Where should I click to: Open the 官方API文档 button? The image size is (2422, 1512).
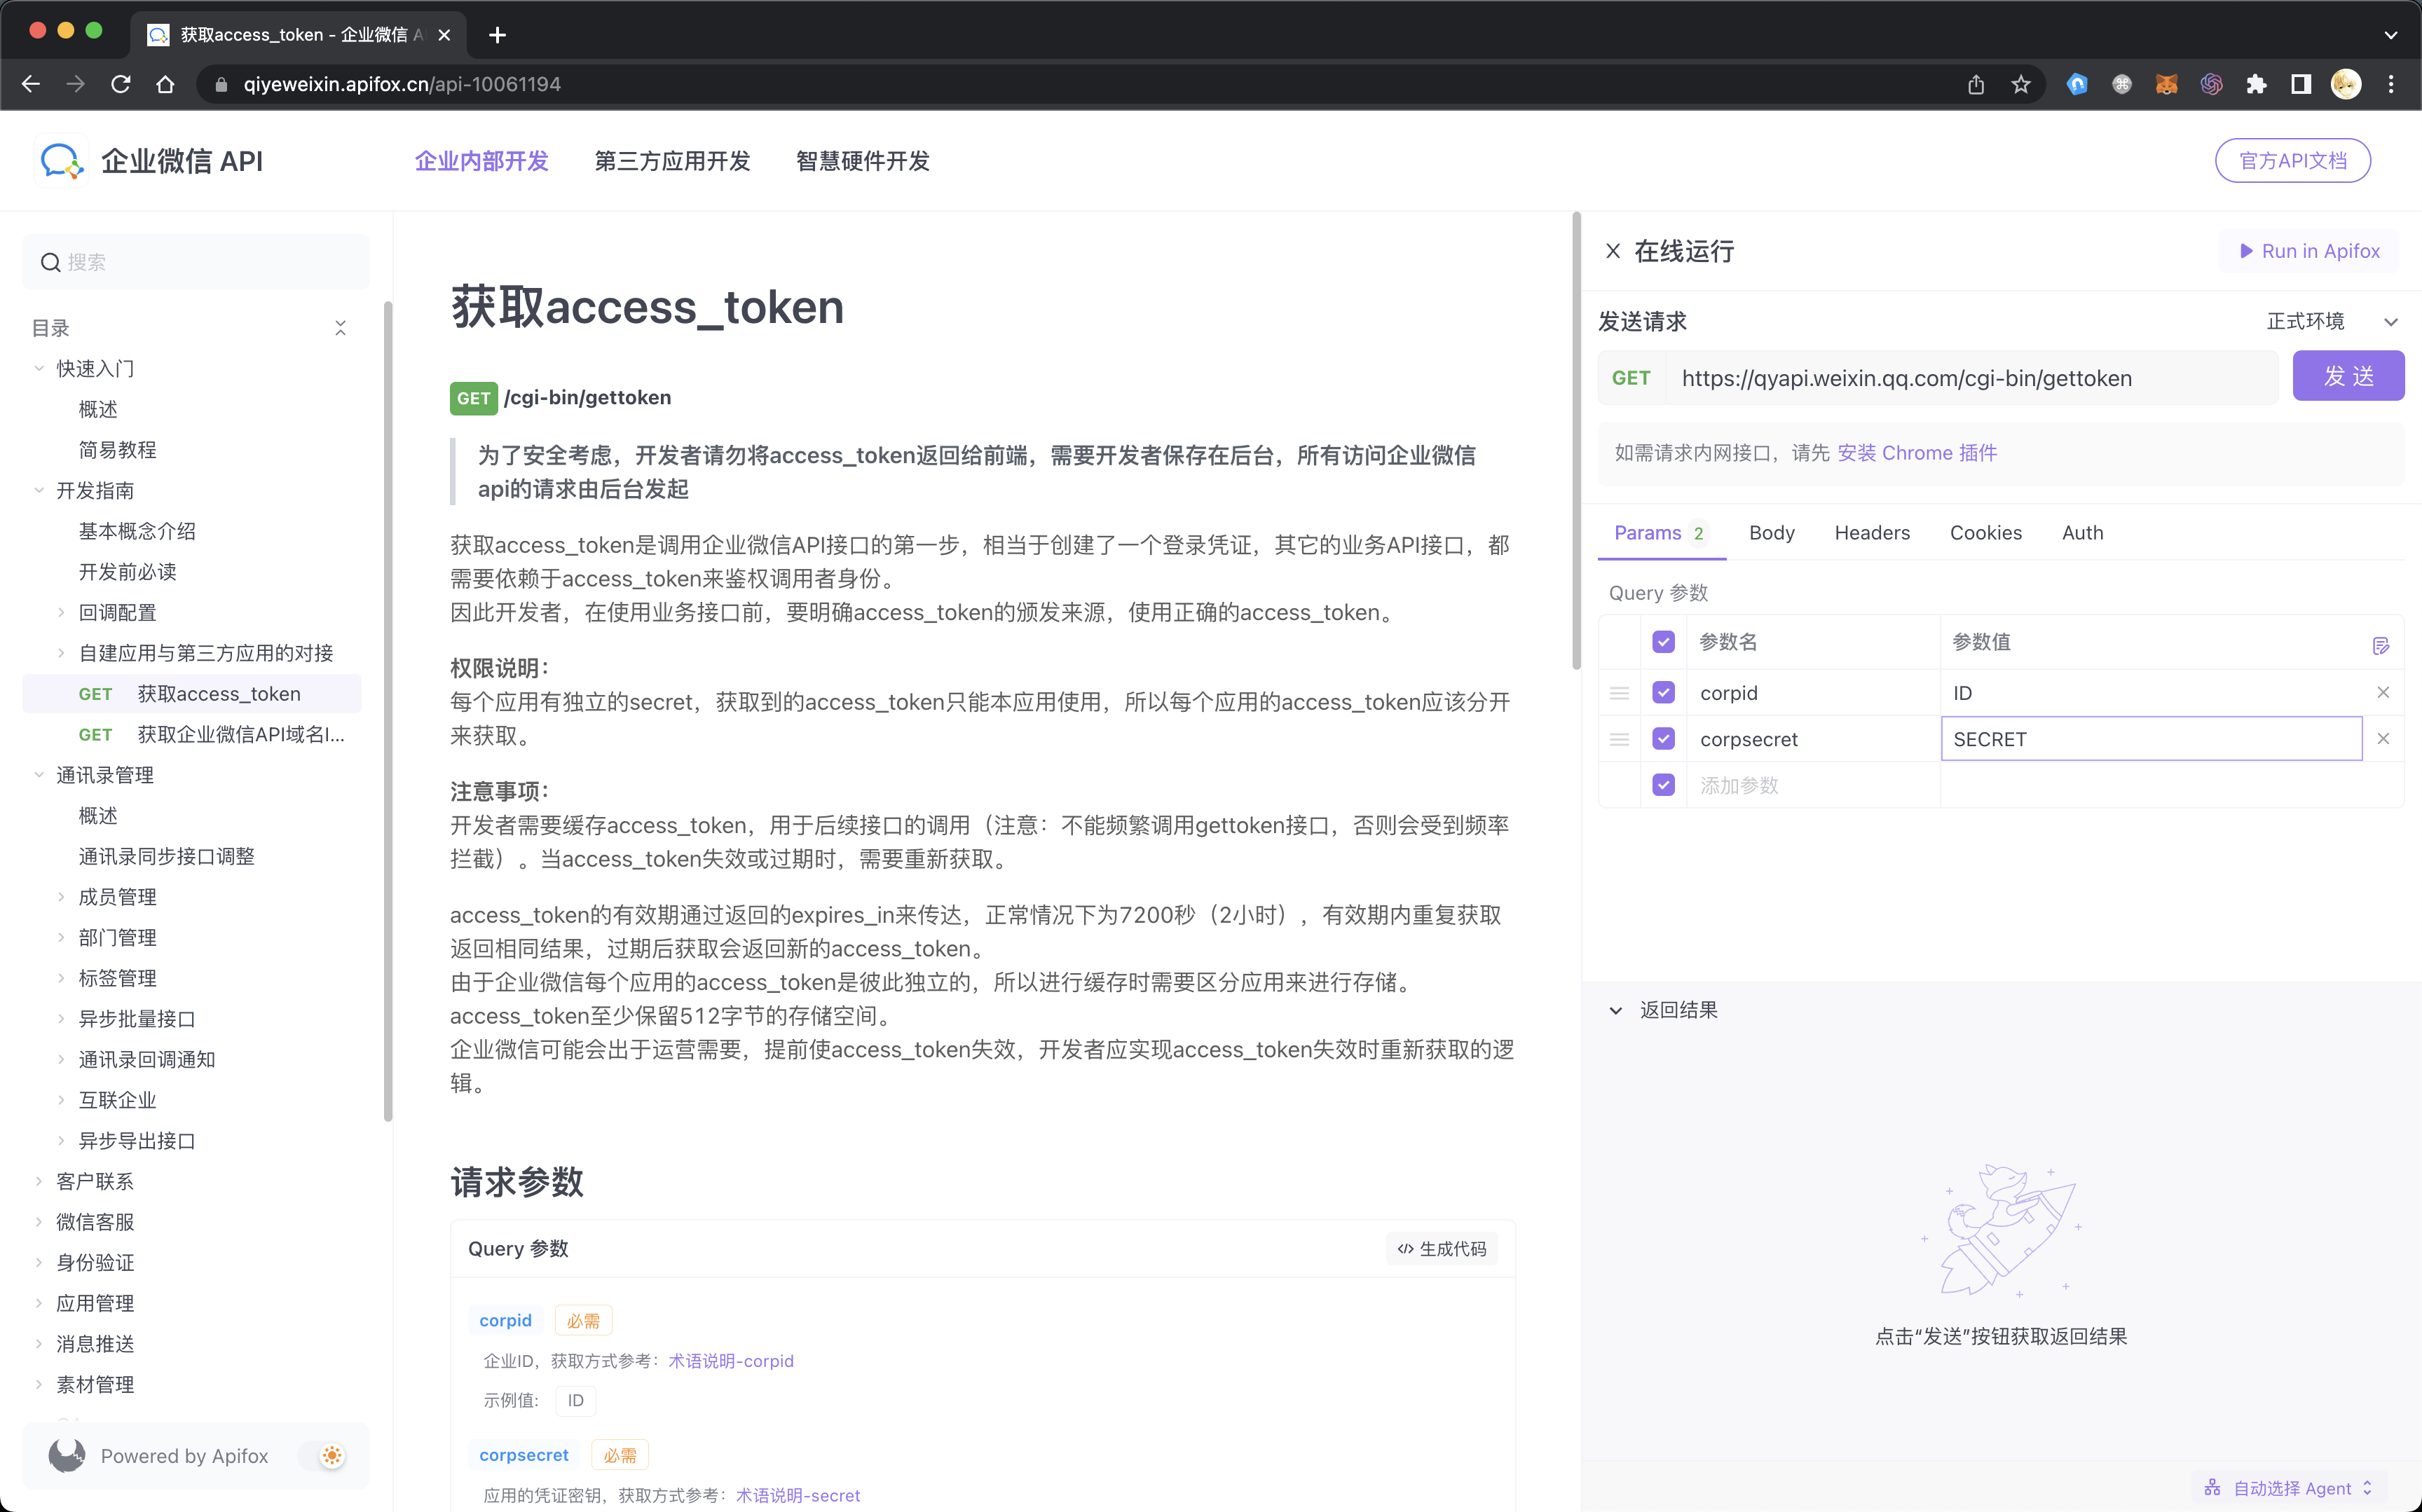[2293, 161]
